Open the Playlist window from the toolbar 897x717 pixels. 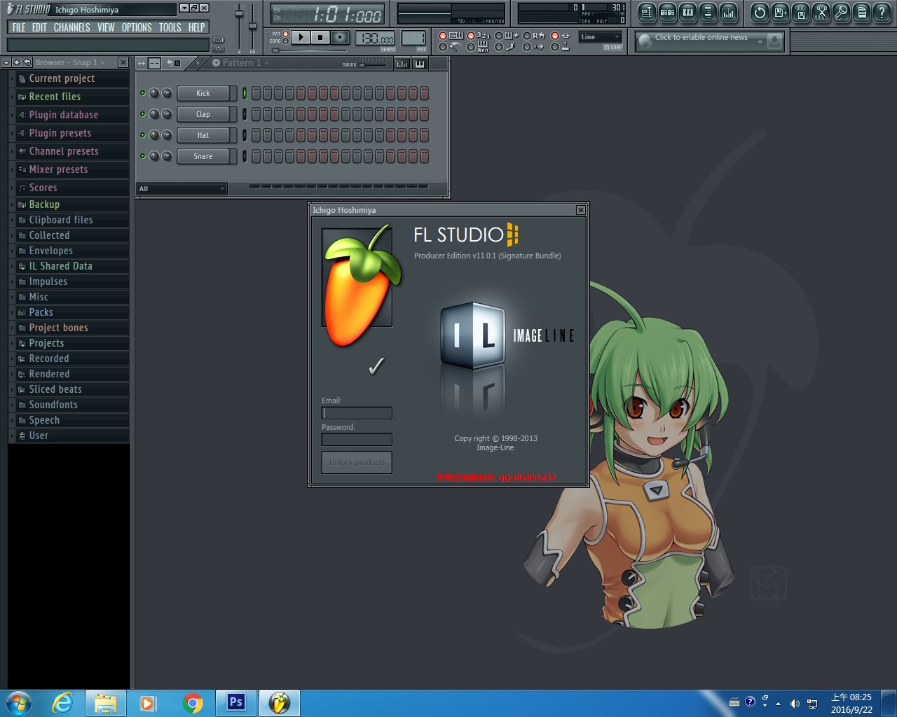647,13
